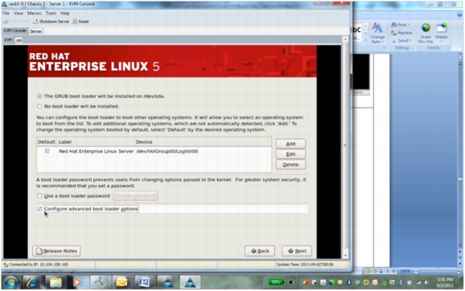Uncheck Configure advanced boot loader options

[x=39, y=209]
